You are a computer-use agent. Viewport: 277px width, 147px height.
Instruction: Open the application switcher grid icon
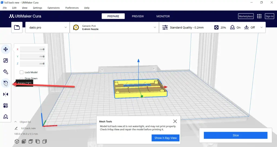point(259,16)
